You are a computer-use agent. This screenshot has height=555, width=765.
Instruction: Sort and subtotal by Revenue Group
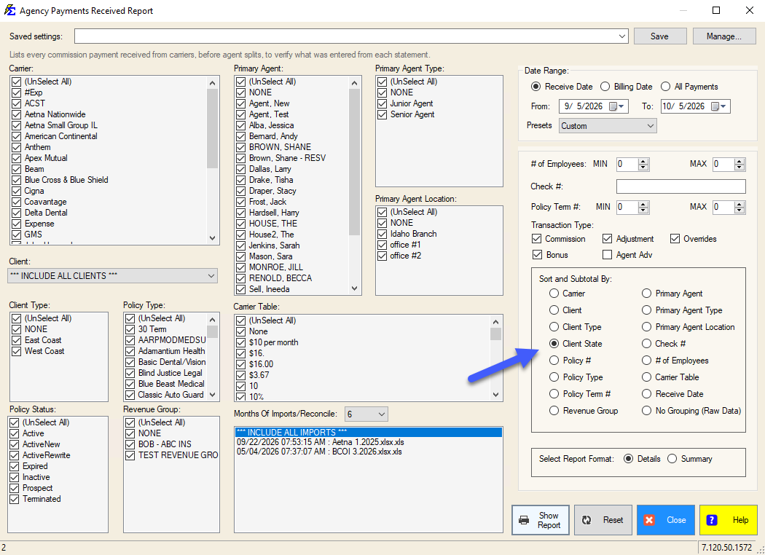(x=584, y=411)
